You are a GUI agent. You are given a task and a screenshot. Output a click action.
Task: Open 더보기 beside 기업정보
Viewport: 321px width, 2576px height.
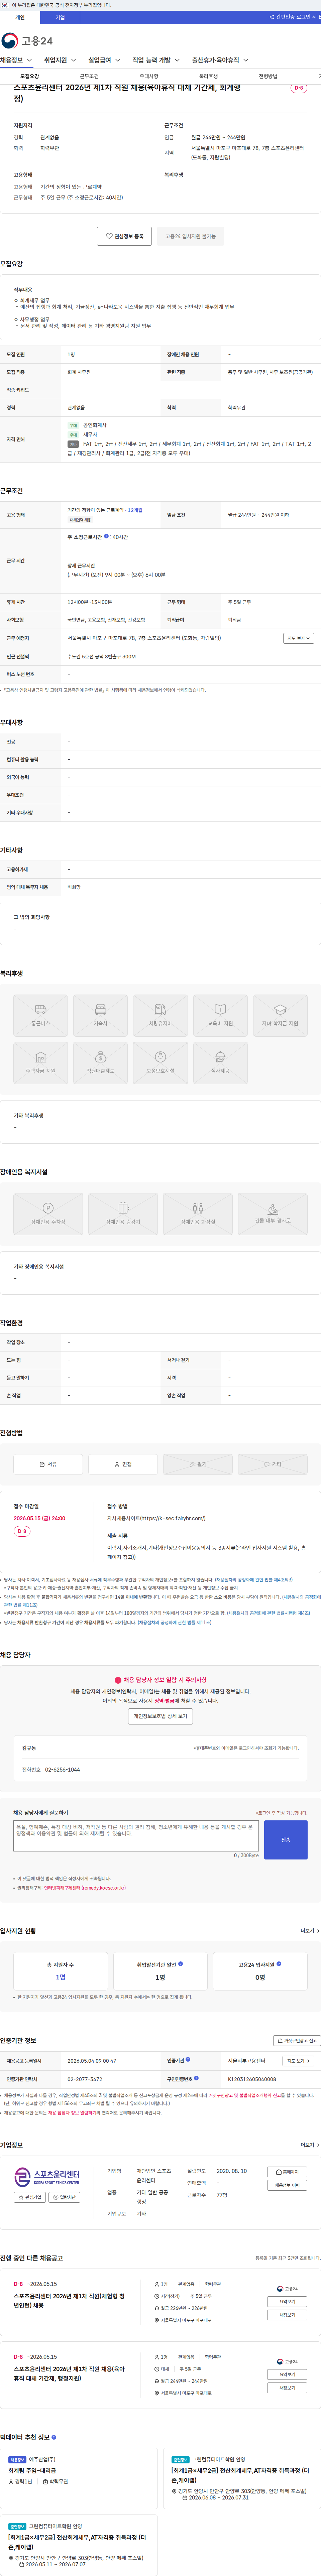[x=310, y=2145]
